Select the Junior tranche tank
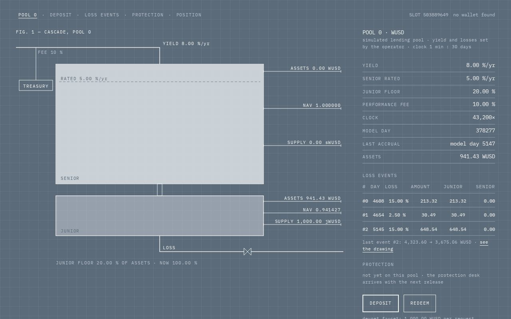Image resolution: width=511 pixels, height=319 pixels. (160, 216)
